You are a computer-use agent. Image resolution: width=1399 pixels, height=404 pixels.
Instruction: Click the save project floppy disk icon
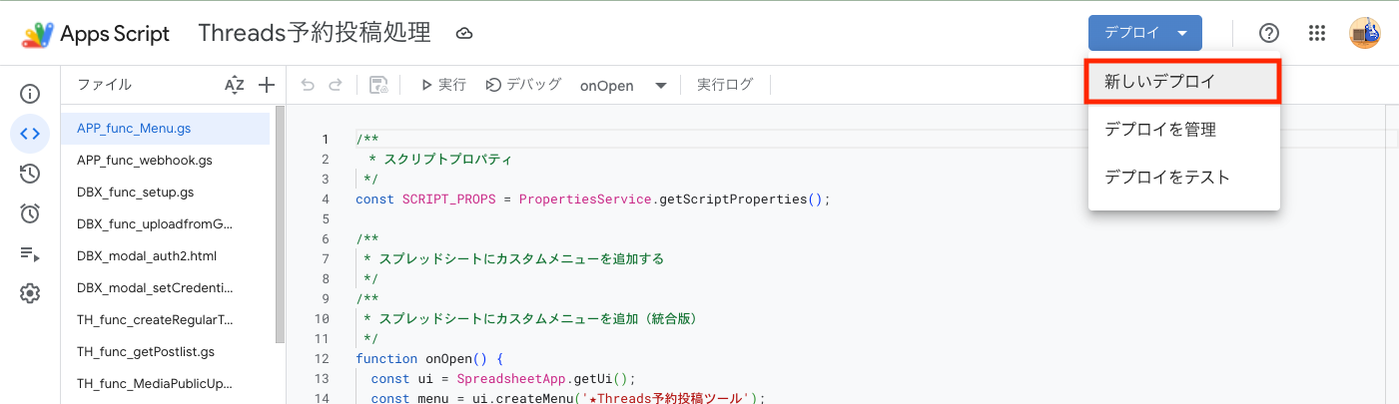[378, 86]
